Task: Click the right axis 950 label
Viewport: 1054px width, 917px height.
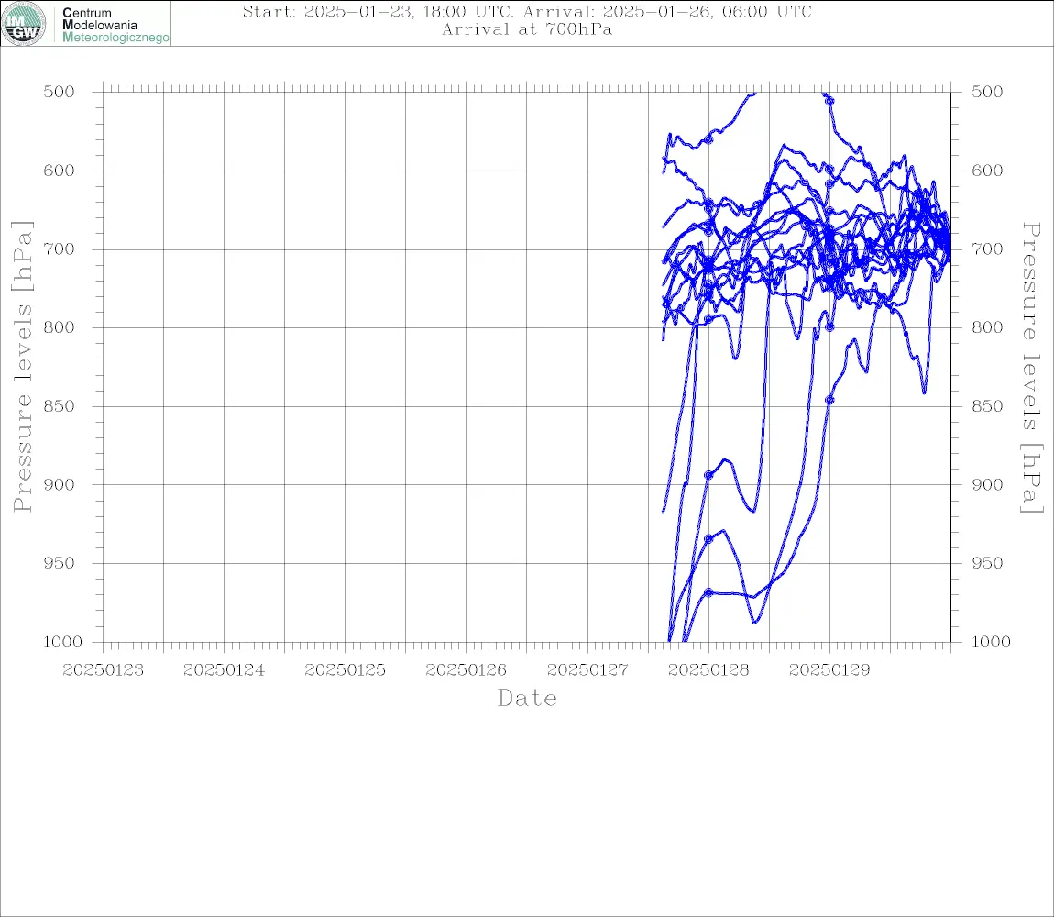Action: (987, 562)
